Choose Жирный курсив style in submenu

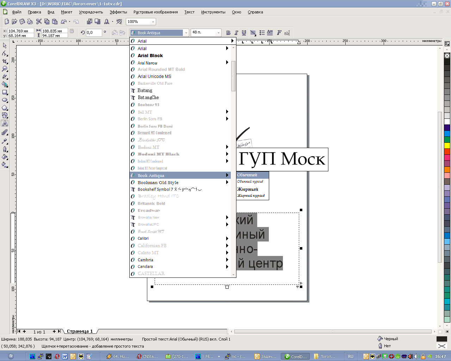(x=253, y=196)
